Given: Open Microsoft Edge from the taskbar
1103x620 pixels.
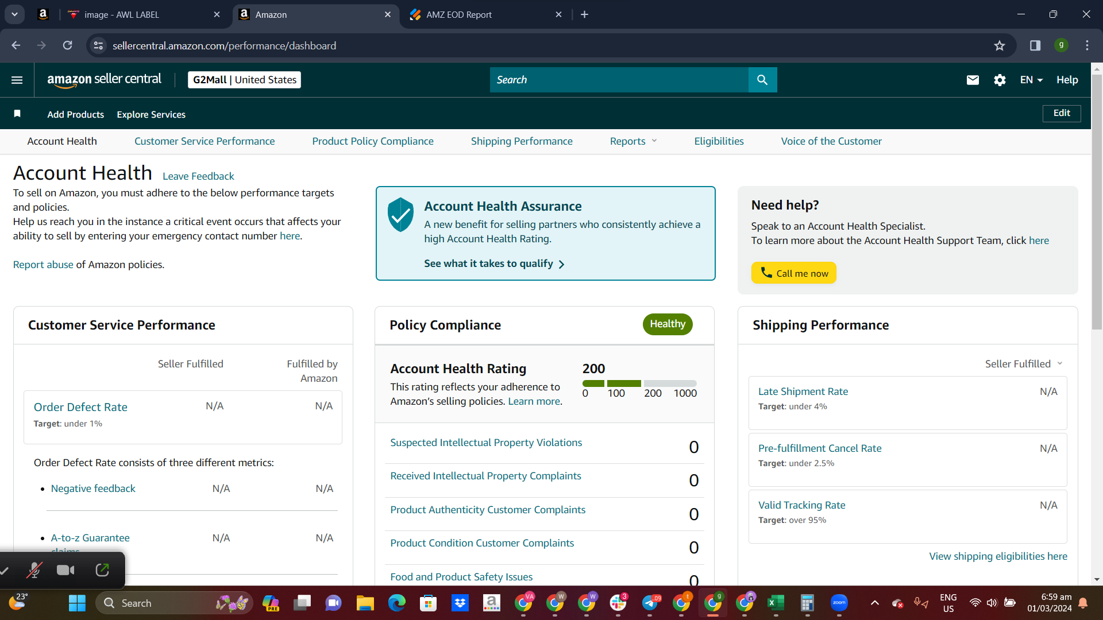Looking at the screenshot, I should (396, 603).
